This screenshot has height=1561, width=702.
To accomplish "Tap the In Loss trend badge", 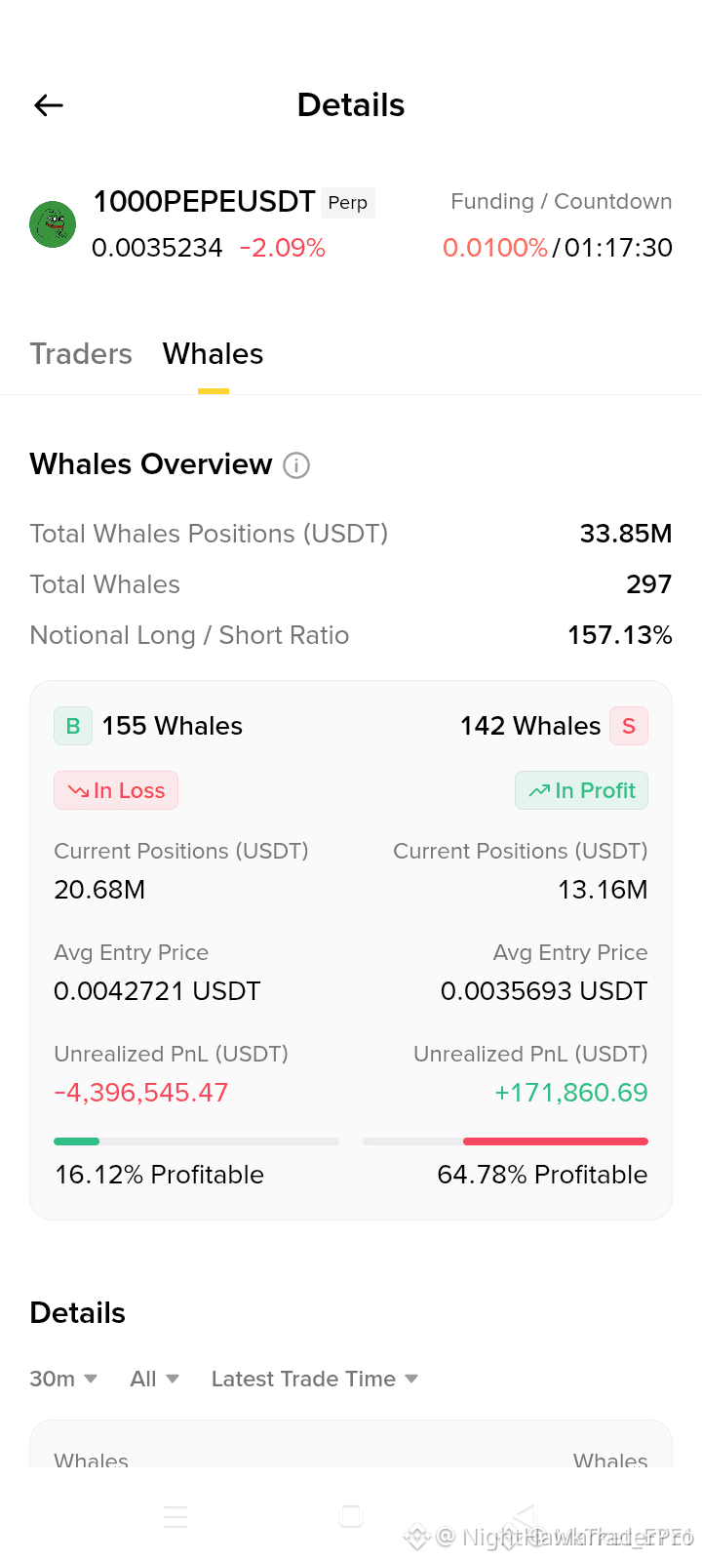I will pyautogui.click(x=116, y=790).
